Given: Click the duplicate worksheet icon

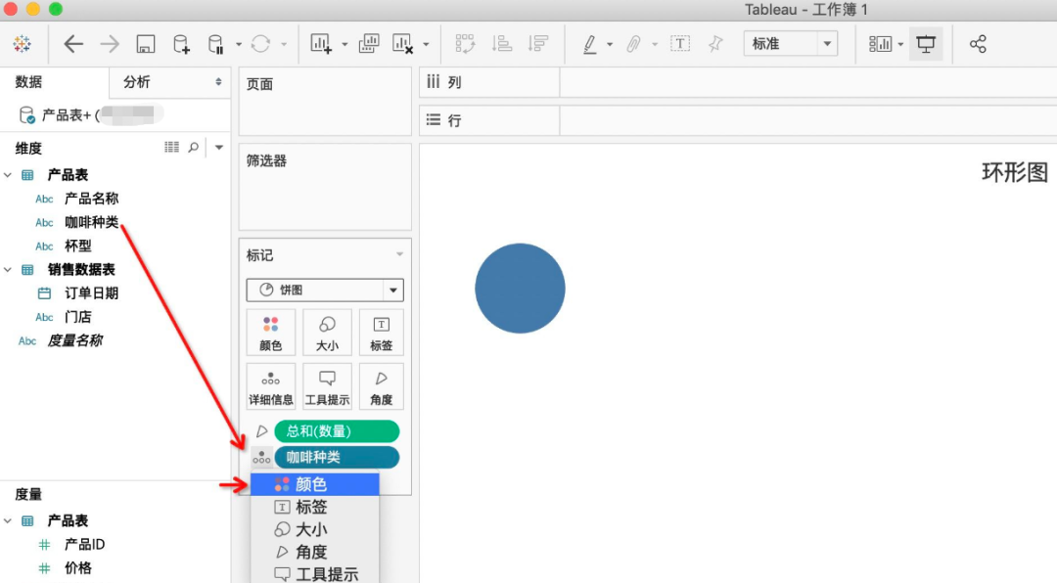Looking at the screenshot, I should pos(369,44).
